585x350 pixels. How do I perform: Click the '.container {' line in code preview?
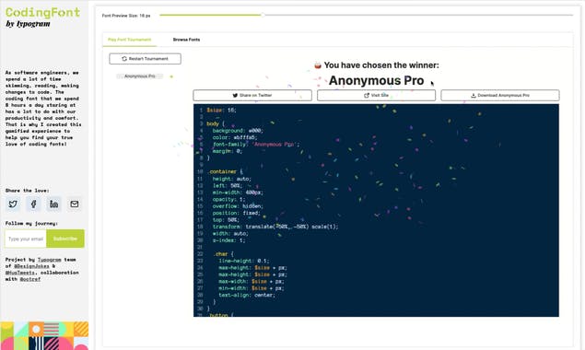[226, 171]
